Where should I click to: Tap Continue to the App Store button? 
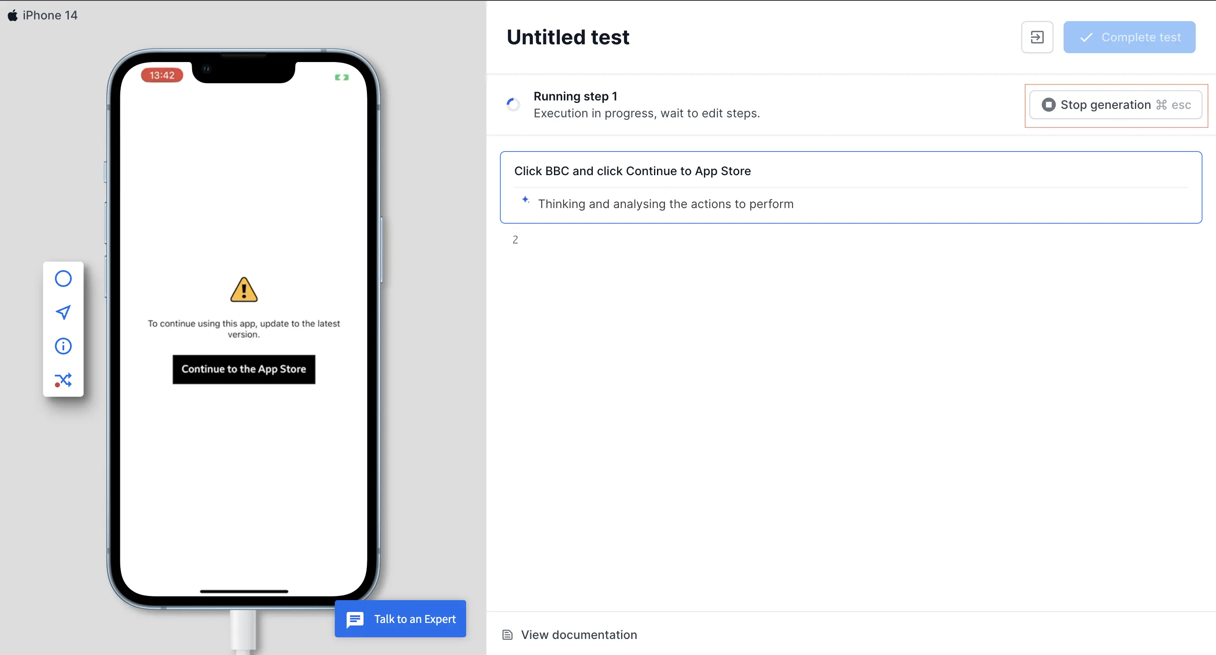pos(244,369)
